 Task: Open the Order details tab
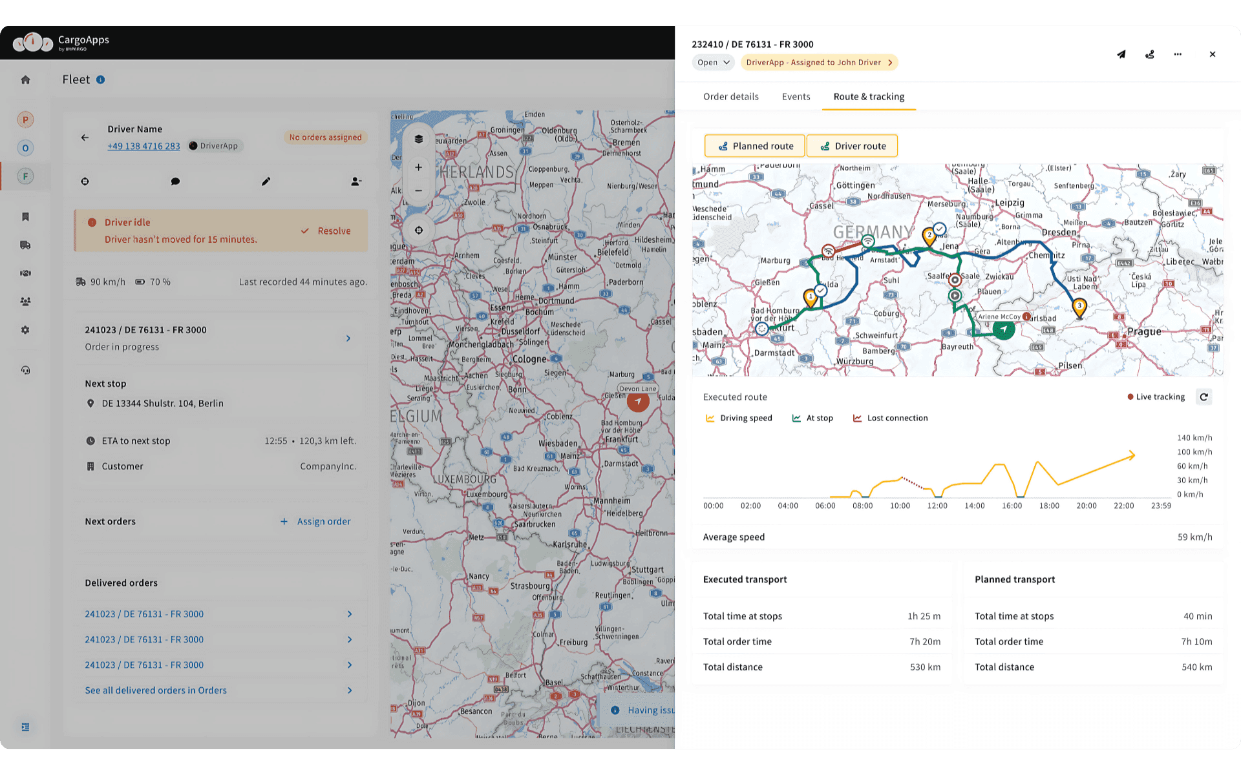coord(730,96)
